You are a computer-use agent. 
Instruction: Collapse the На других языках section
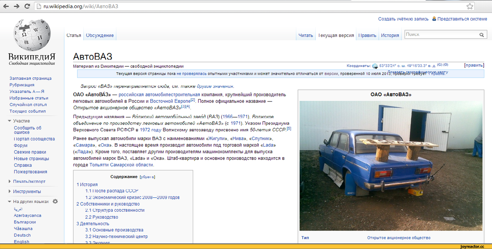[10, 202]
